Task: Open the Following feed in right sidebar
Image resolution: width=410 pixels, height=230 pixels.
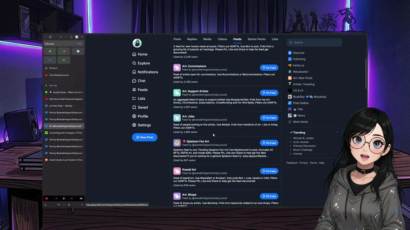Action: (x=297, y=59)
